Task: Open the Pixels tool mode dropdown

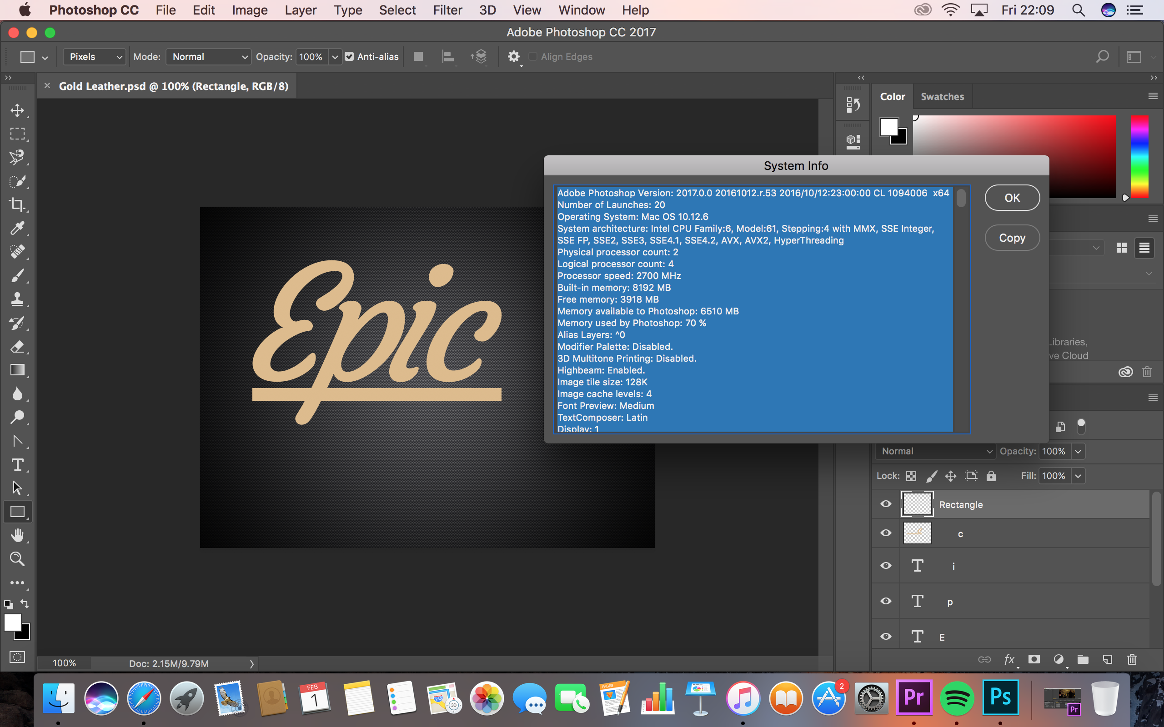Action: pyautogui.click(x=94, y=57)
